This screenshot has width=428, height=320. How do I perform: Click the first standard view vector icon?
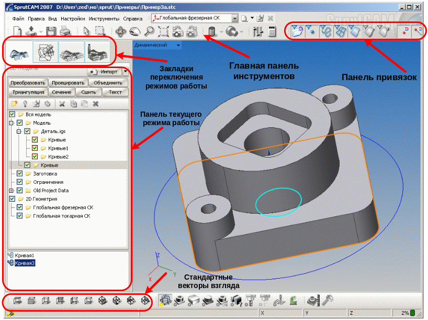[x=18, y=301]
